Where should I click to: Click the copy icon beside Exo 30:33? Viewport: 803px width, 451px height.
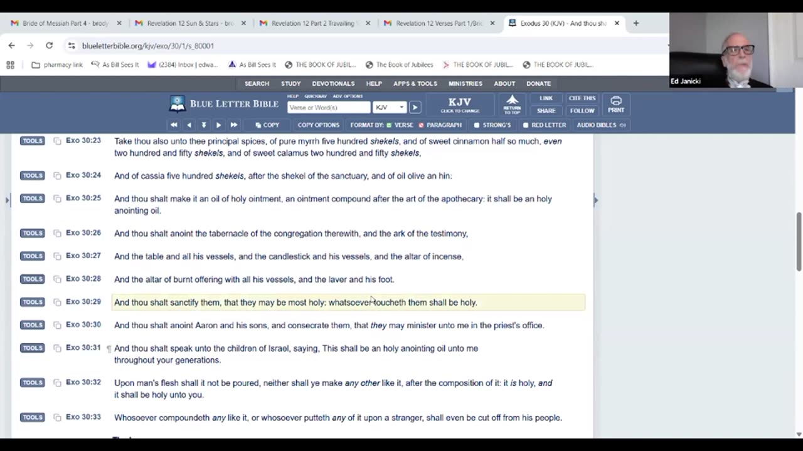57,418
